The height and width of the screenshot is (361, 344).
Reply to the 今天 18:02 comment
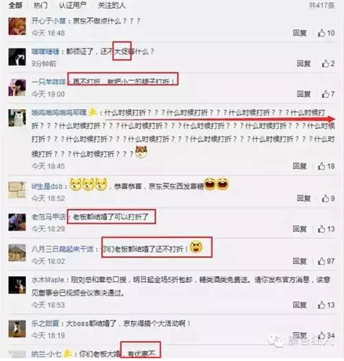[x=300, y=261]
